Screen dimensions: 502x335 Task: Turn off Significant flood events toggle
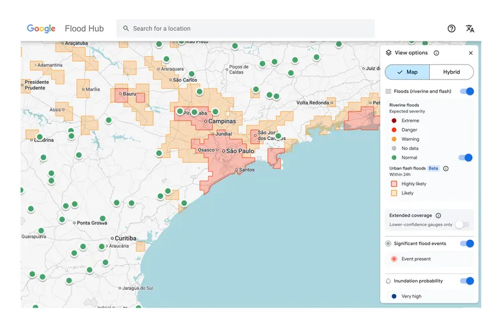pos(467,244)
